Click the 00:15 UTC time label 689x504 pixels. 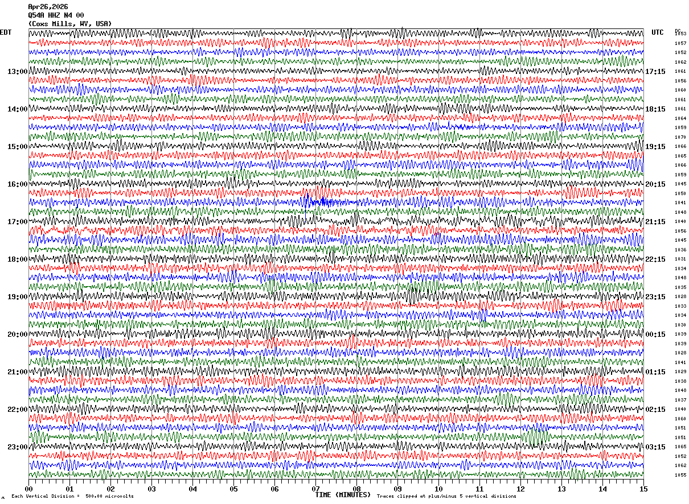655,334
